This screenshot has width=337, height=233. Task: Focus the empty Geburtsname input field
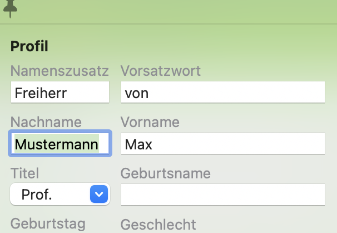[223, 195]
